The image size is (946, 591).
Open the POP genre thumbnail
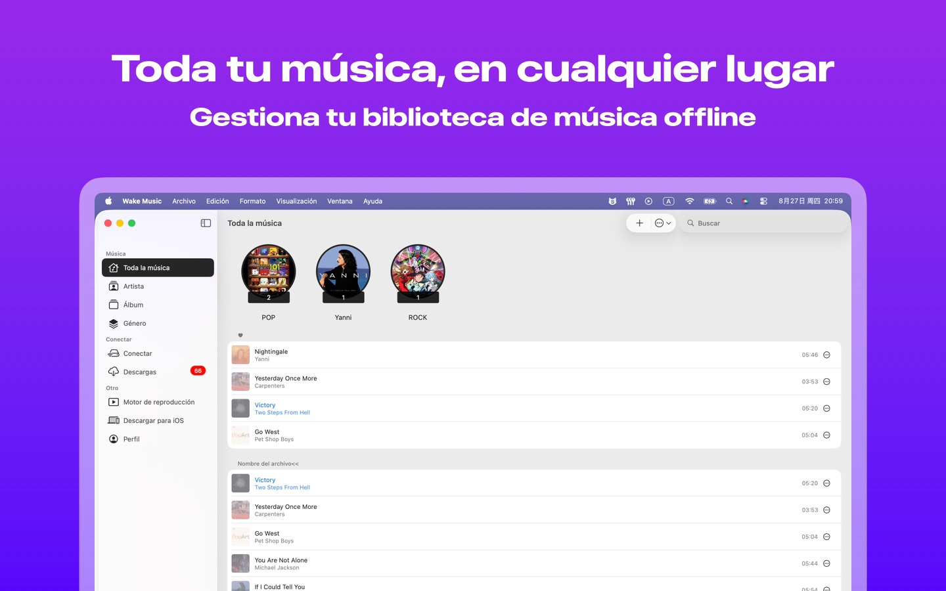click(269, 273)
